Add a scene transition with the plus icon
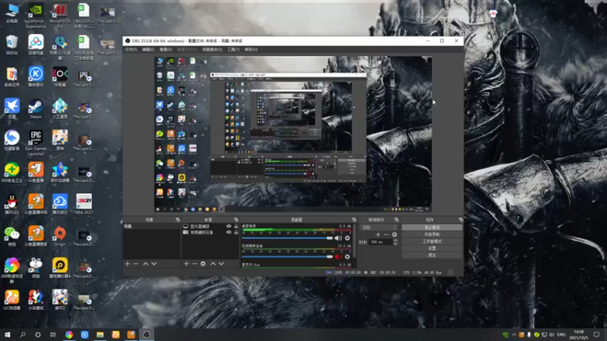Image resolution: width=607 pixels, height=341 pixels. (x=378, y=235)
